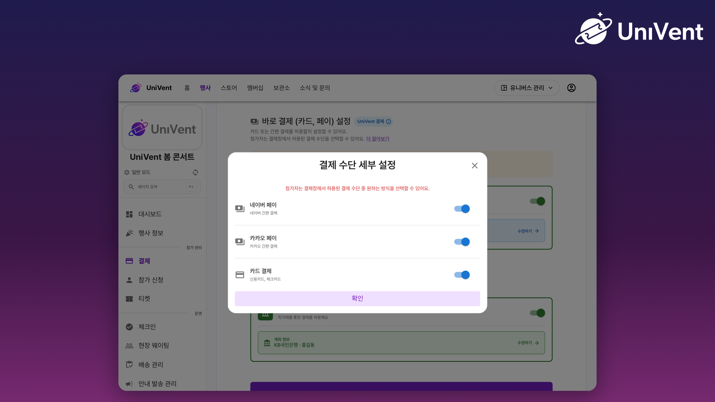Close the 결제 수단 세부 설정 dialog

[474, 166]
